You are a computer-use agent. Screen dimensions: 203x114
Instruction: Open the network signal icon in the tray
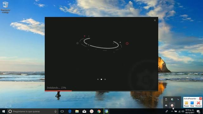tap(179, 111)
